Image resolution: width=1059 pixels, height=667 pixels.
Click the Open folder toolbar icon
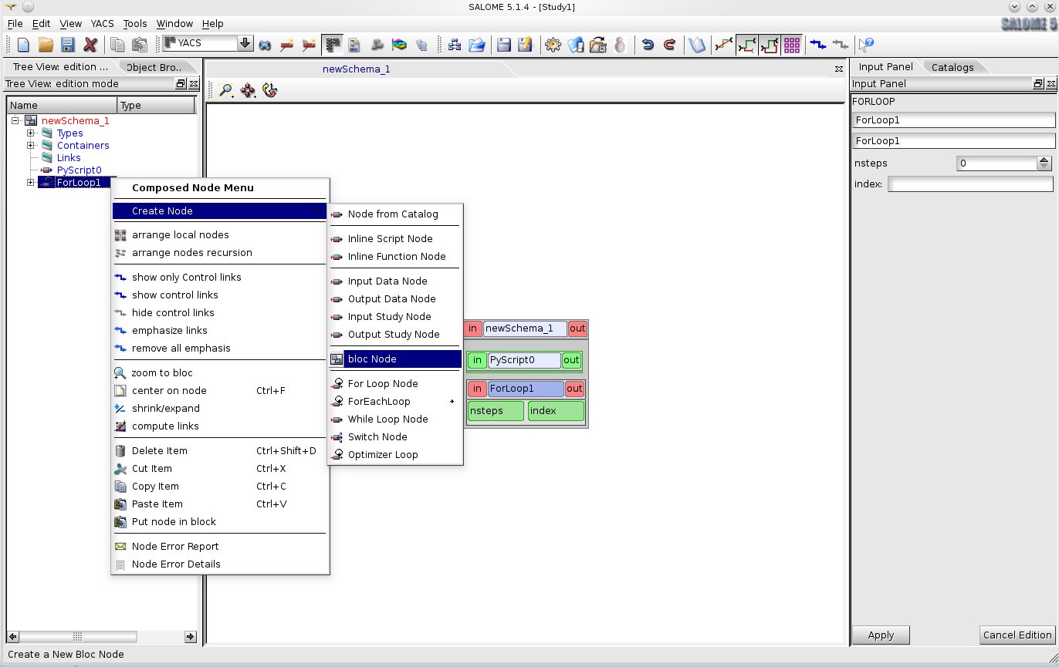point(46,45)
